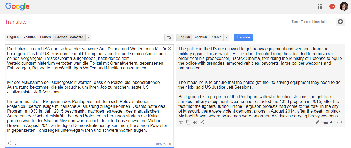Open the red notifications infinity icon
351x148 pixels.
click(332, 6)
